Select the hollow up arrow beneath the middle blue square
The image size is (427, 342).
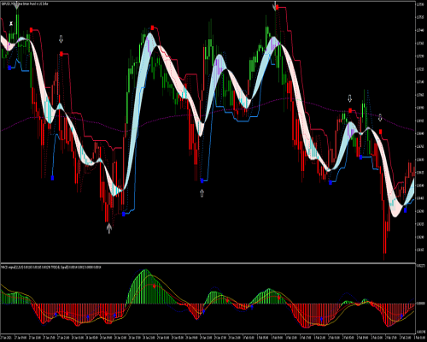coord(202,193)
